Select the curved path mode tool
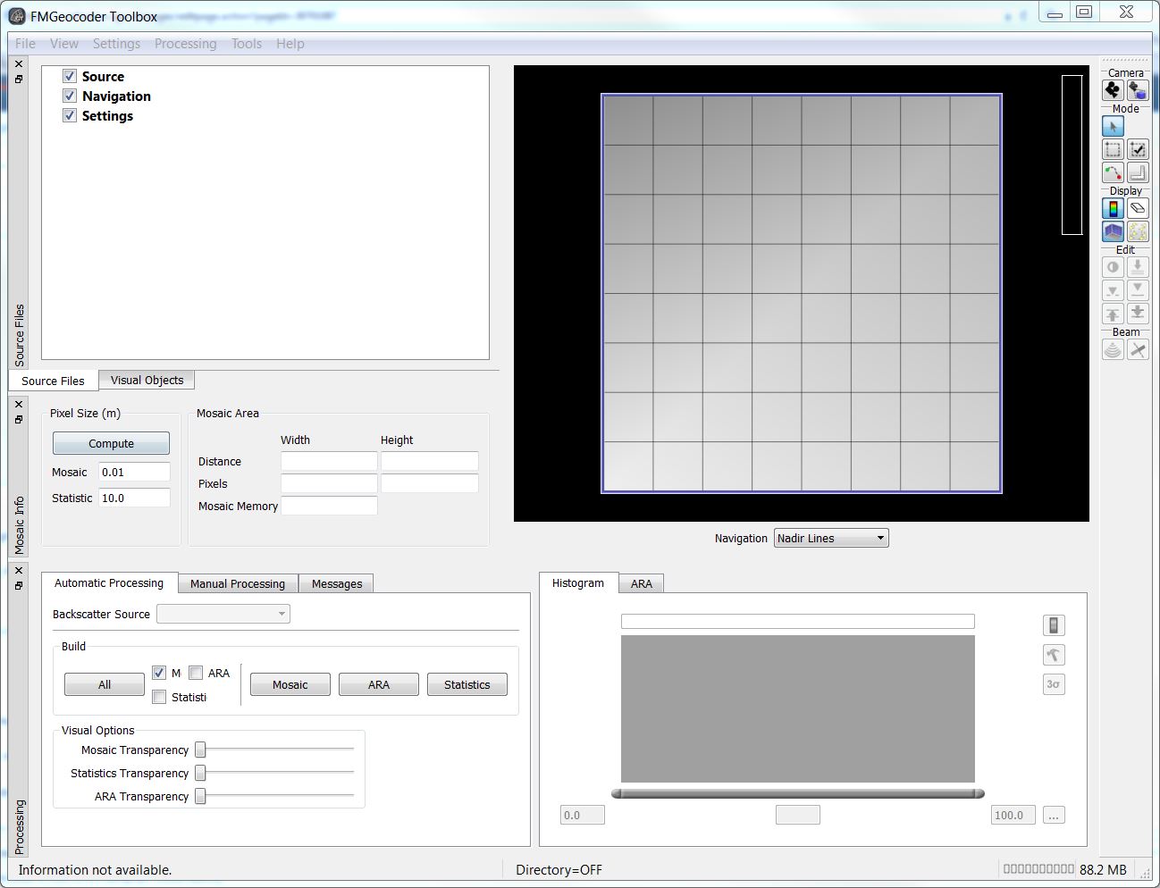This screenshot has height=888, width=1160. pyautogui.click(x=1113, y=173)
